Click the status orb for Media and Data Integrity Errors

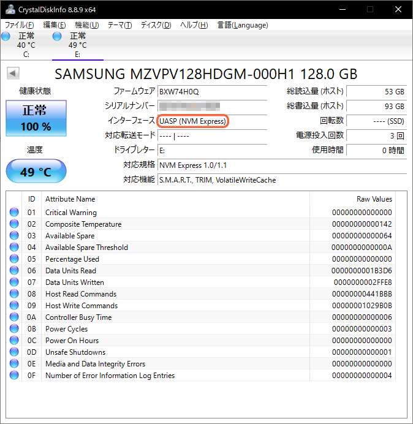pyautogui.click(x=14, y=363)
